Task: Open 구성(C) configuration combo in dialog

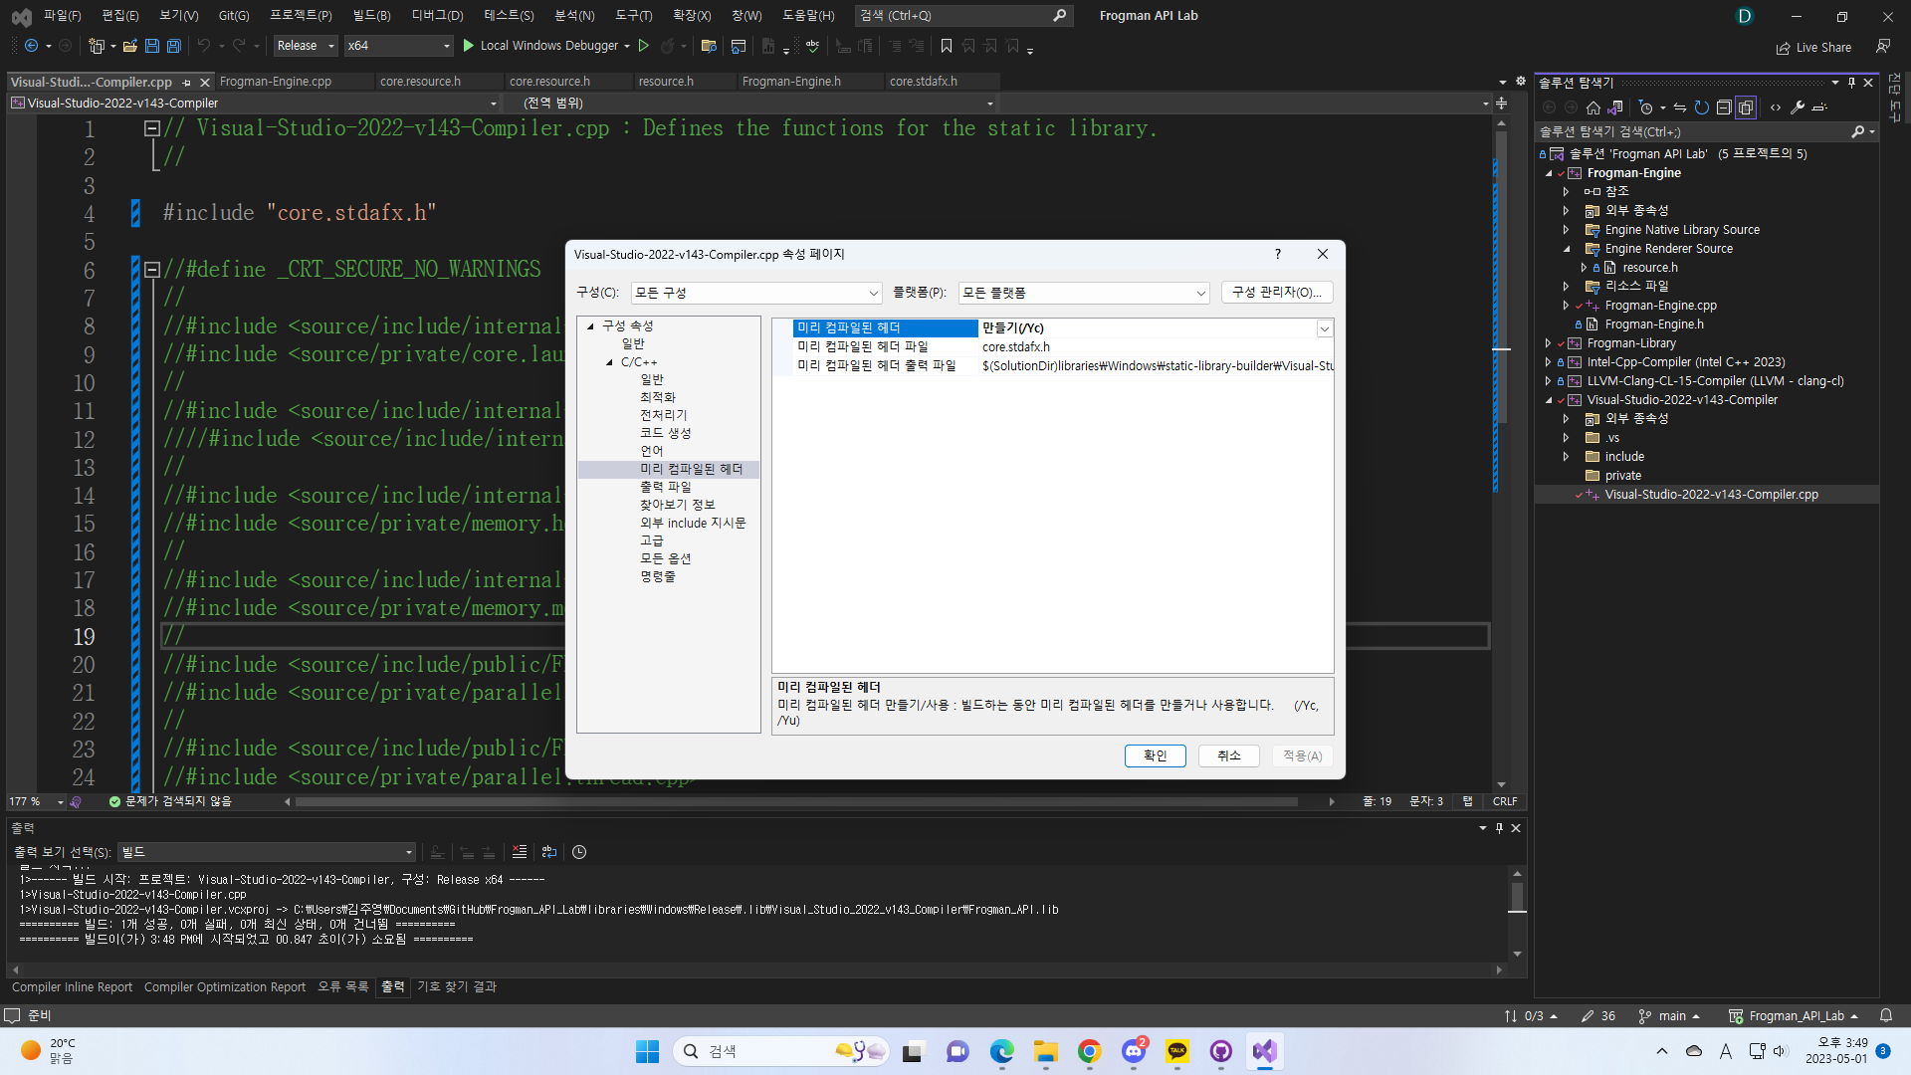Action: coord(756,293)
